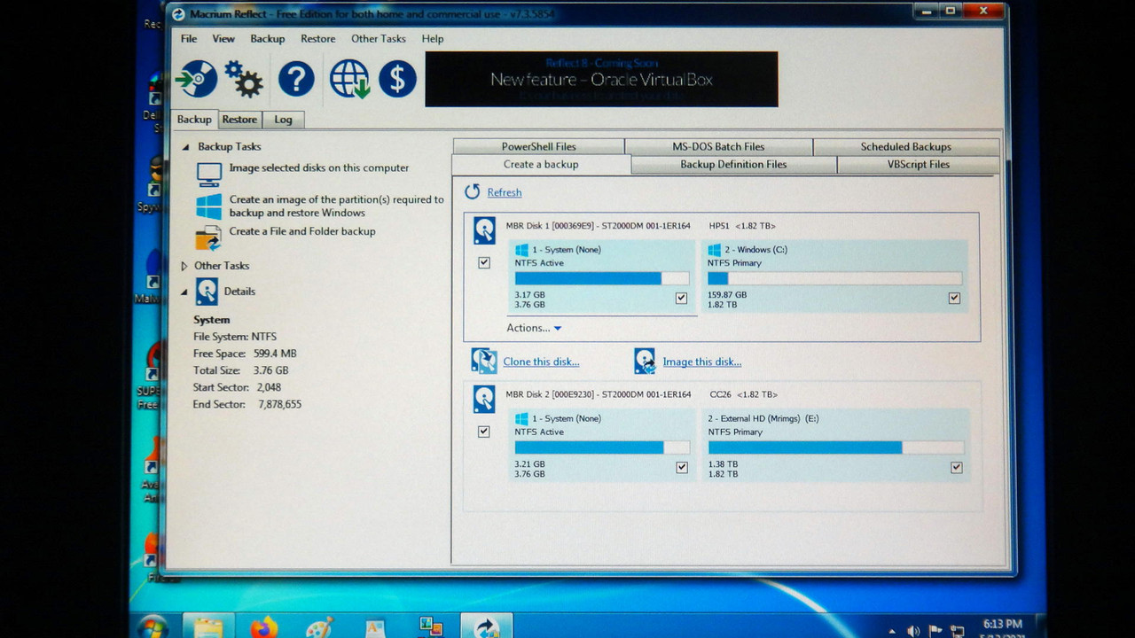This screenshot has height=638, width=1135.
Task: Click the monitor icon beside Image selected disks
Action: [x=209, y=175]
